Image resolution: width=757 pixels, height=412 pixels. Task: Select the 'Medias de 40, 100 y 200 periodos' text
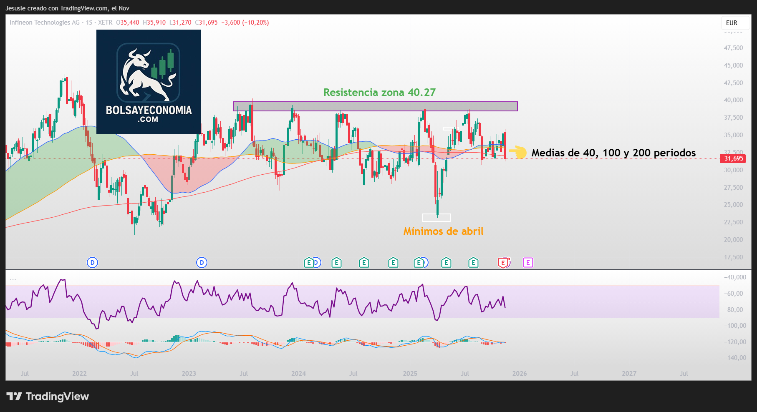tap(613, 153)
